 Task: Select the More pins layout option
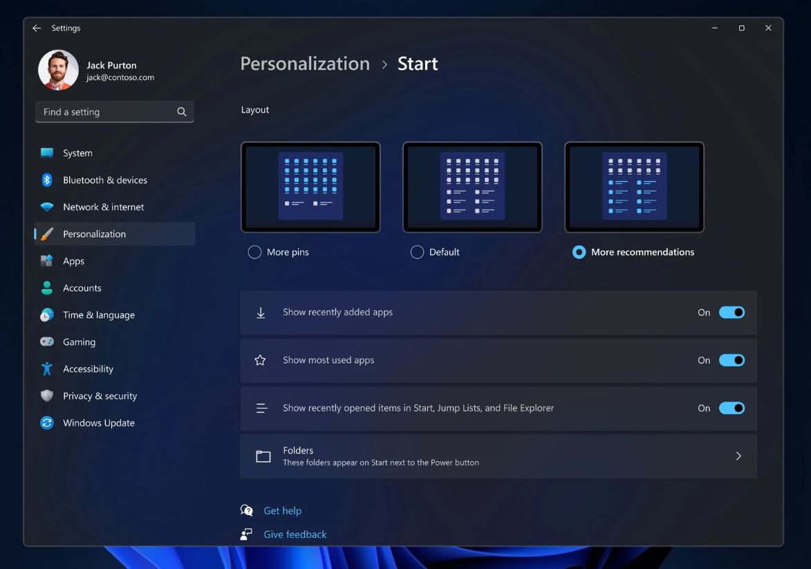point(254,252)
